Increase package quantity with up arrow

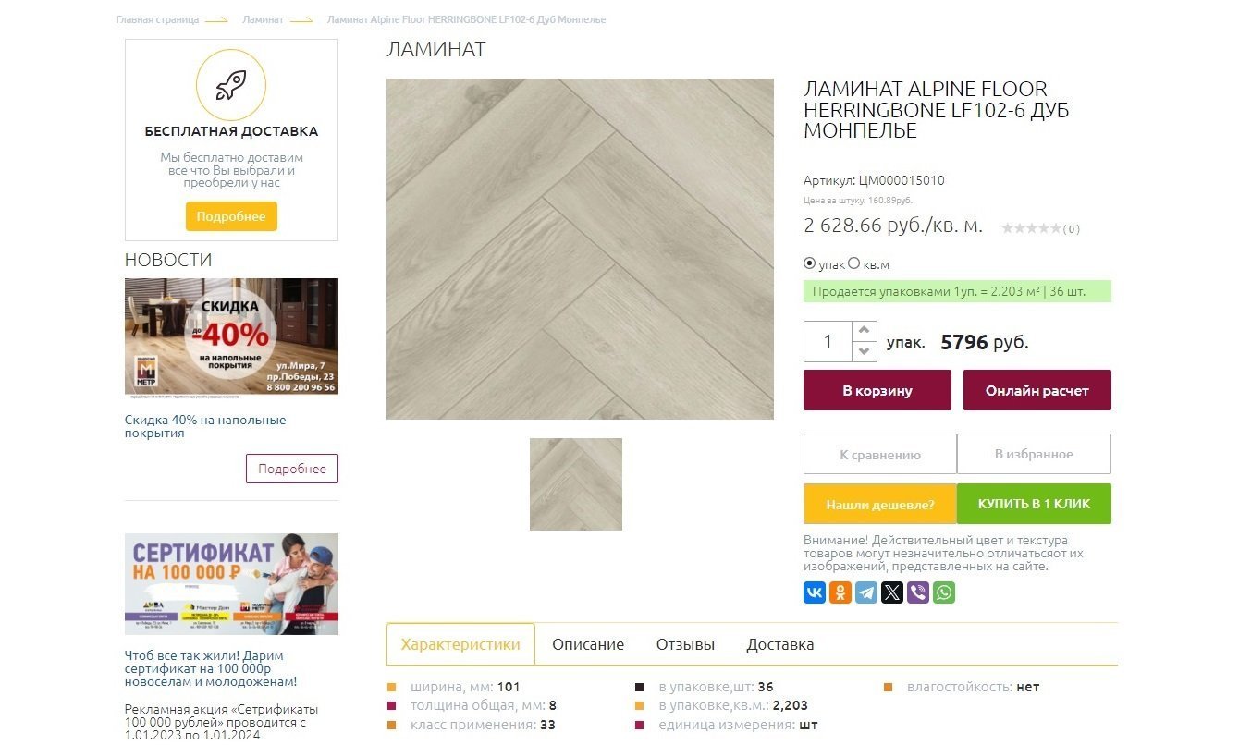pos(864,331)
